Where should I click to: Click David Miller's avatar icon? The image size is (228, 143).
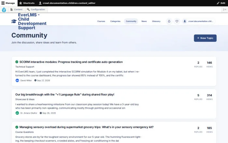17,80
